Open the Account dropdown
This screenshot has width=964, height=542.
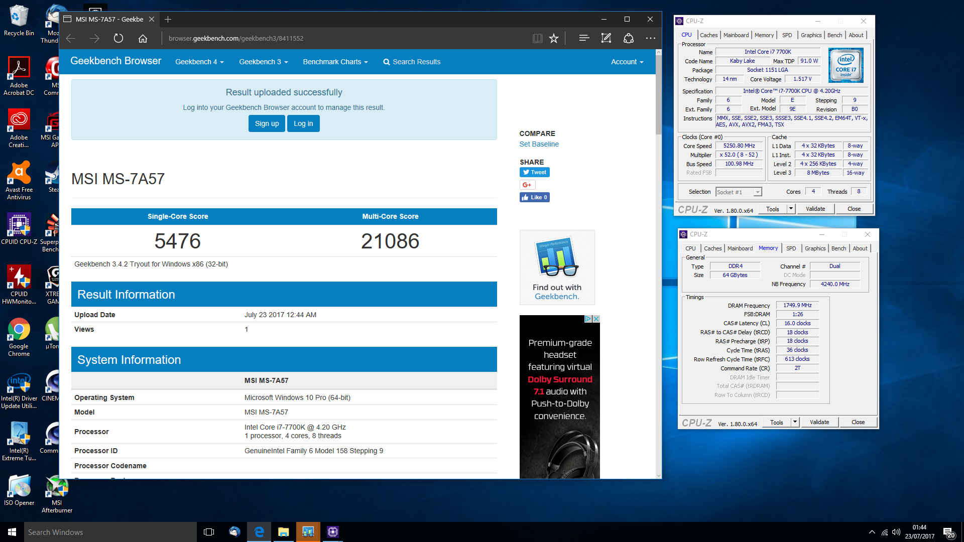coord(627,62)
